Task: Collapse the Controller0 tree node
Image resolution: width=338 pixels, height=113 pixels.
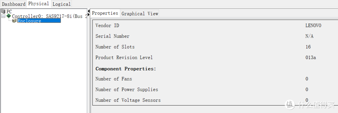Action: click(x=3, y=16)
